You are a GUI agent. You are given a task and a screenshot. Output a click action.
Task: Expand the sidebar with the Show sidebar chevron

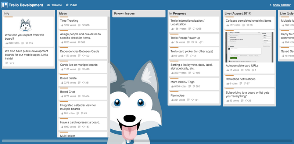[x=270, y=5]
